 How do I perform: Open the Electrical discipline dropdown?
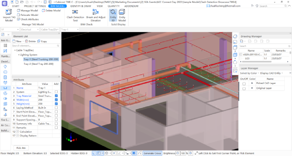point(29,29)
